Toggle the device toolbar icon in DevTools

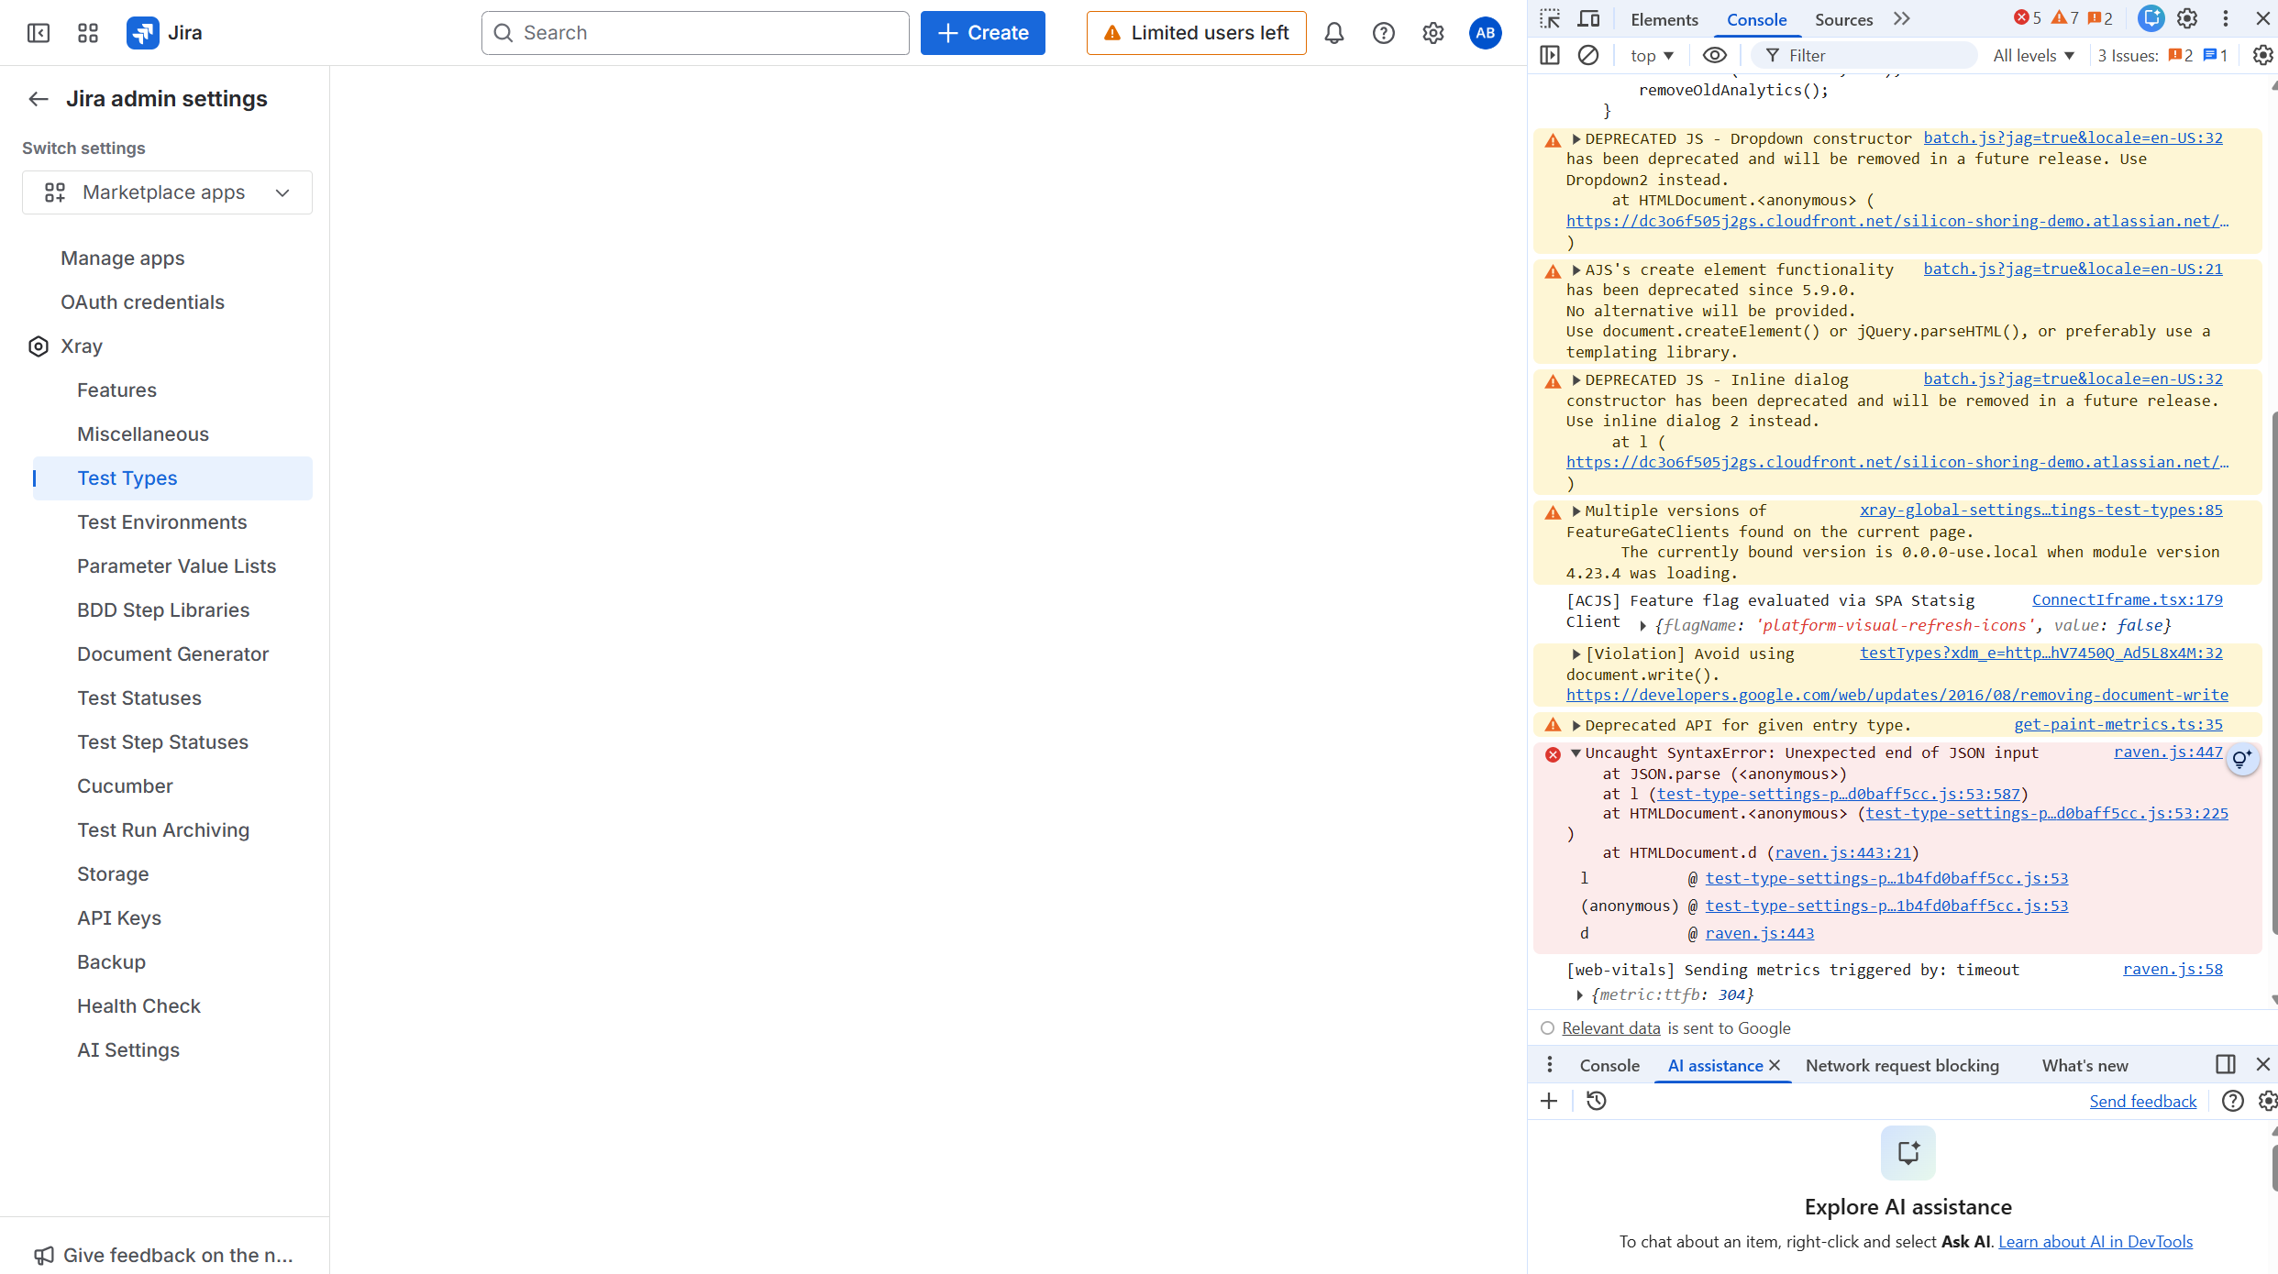pyautogui.click(x=1588, y=19)
